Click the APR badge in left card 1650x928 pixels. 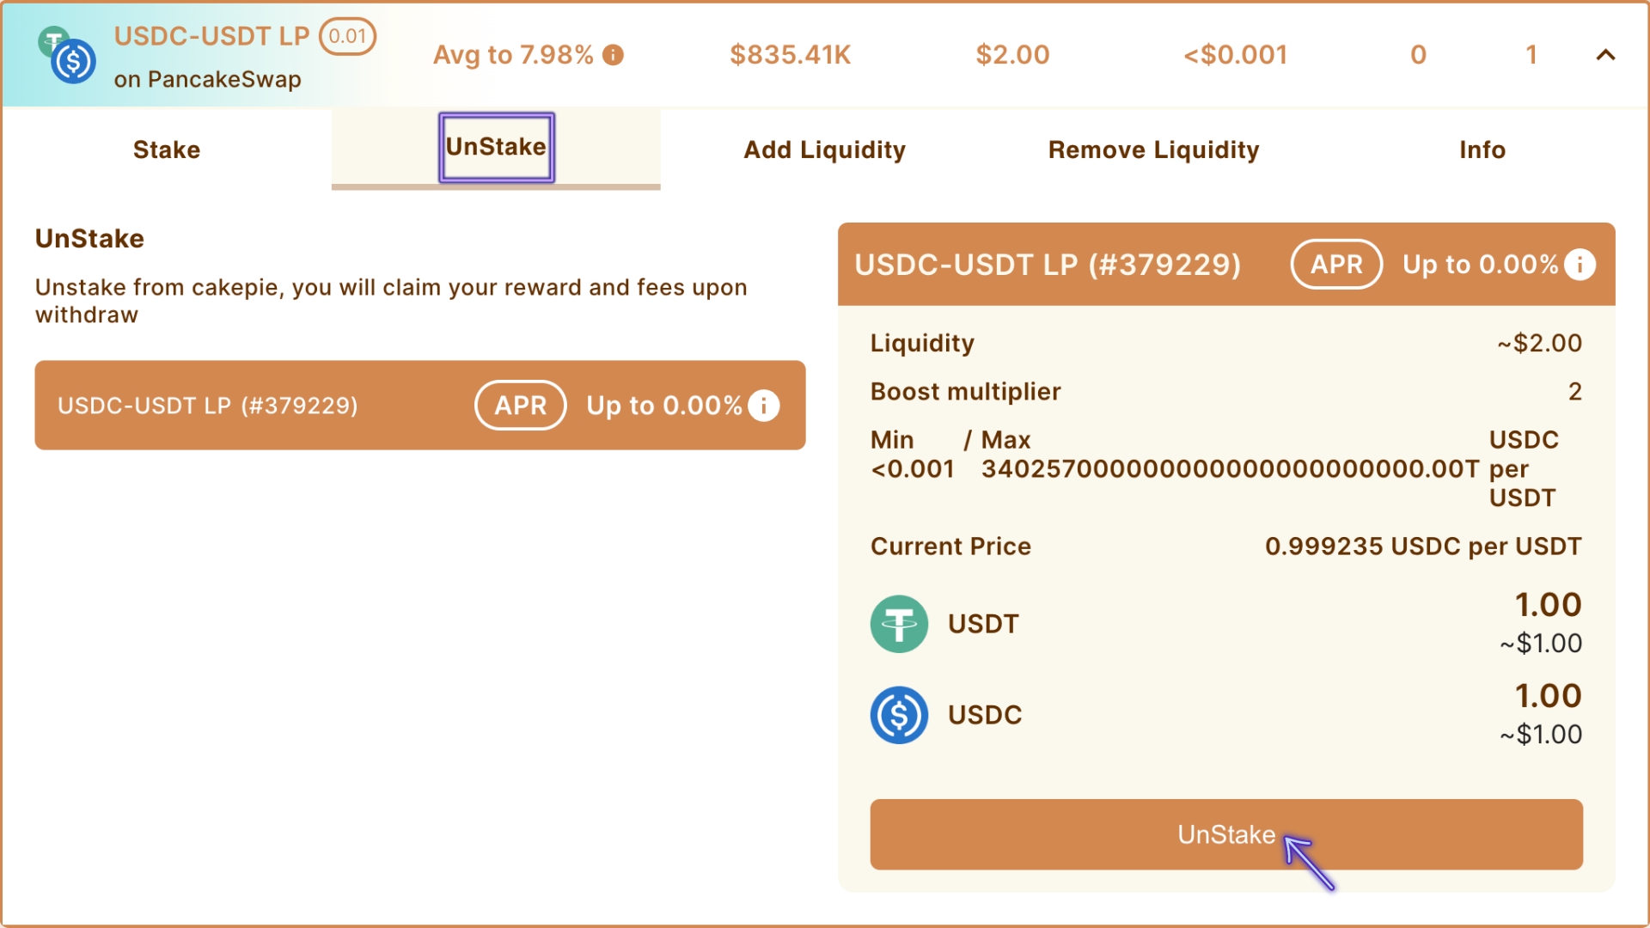(520, 406)
